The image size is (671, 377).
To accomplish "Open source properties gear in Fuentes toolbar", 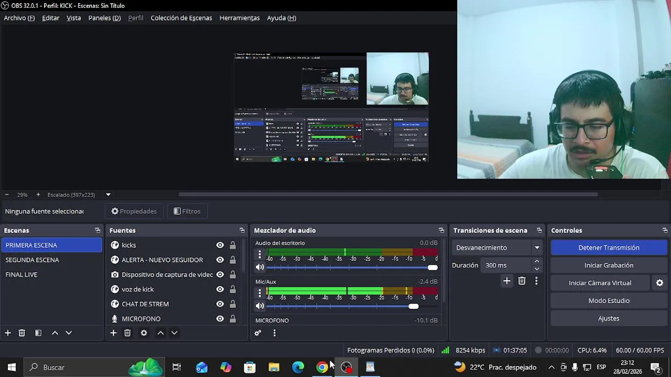I will click(144, 333).
